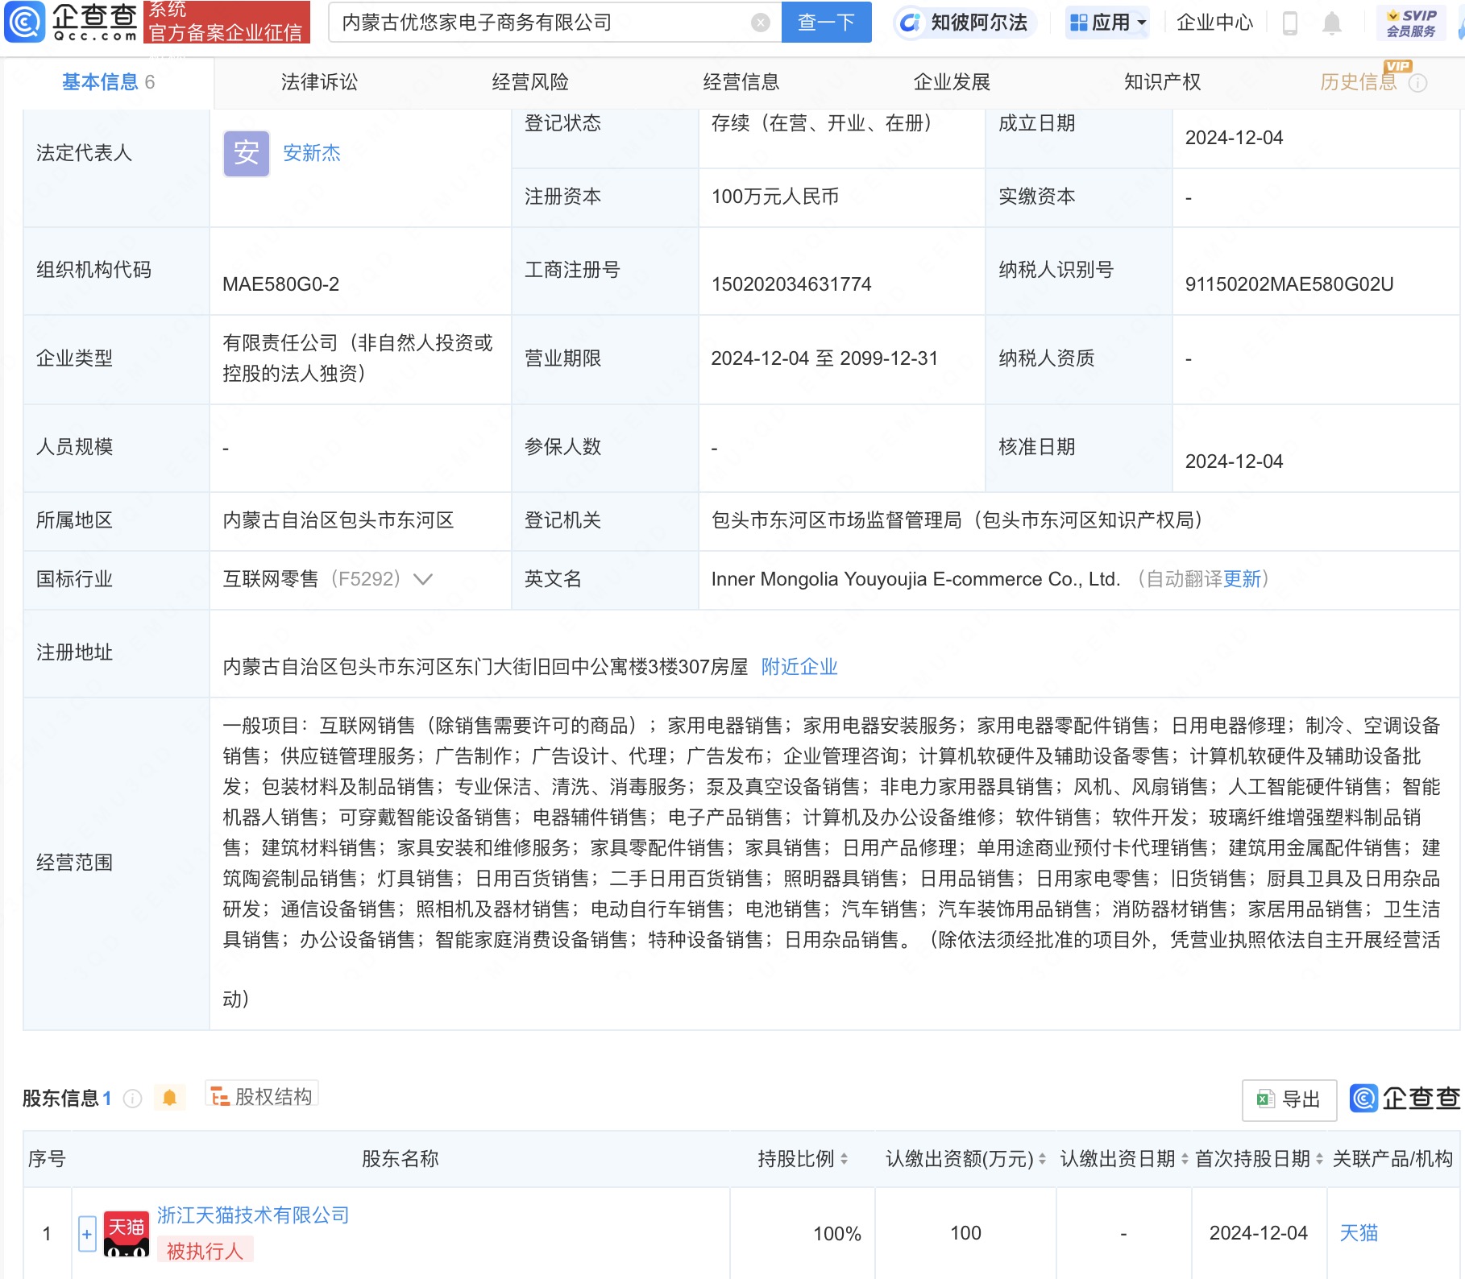Sort by 持股比例 column
Viewport: 1465px width, 1279px height.
tap(844, 1159)
